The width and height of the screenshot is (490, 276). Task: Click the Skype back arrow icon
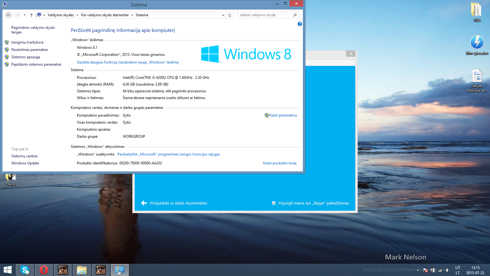pos(144,203)
